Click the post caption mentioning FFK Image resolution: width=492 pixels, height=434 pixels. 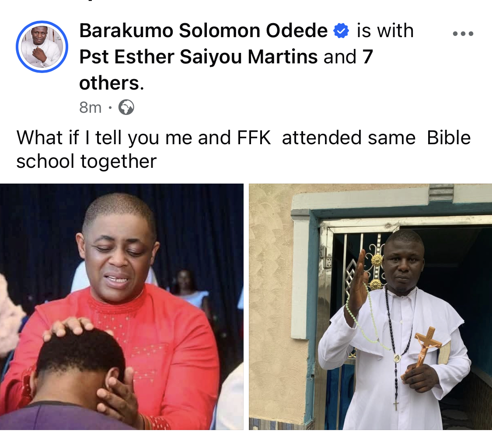244,149
